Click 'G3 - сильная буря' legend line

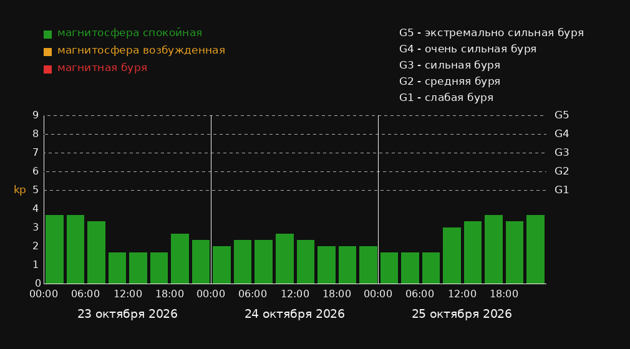tap(450, 65)
